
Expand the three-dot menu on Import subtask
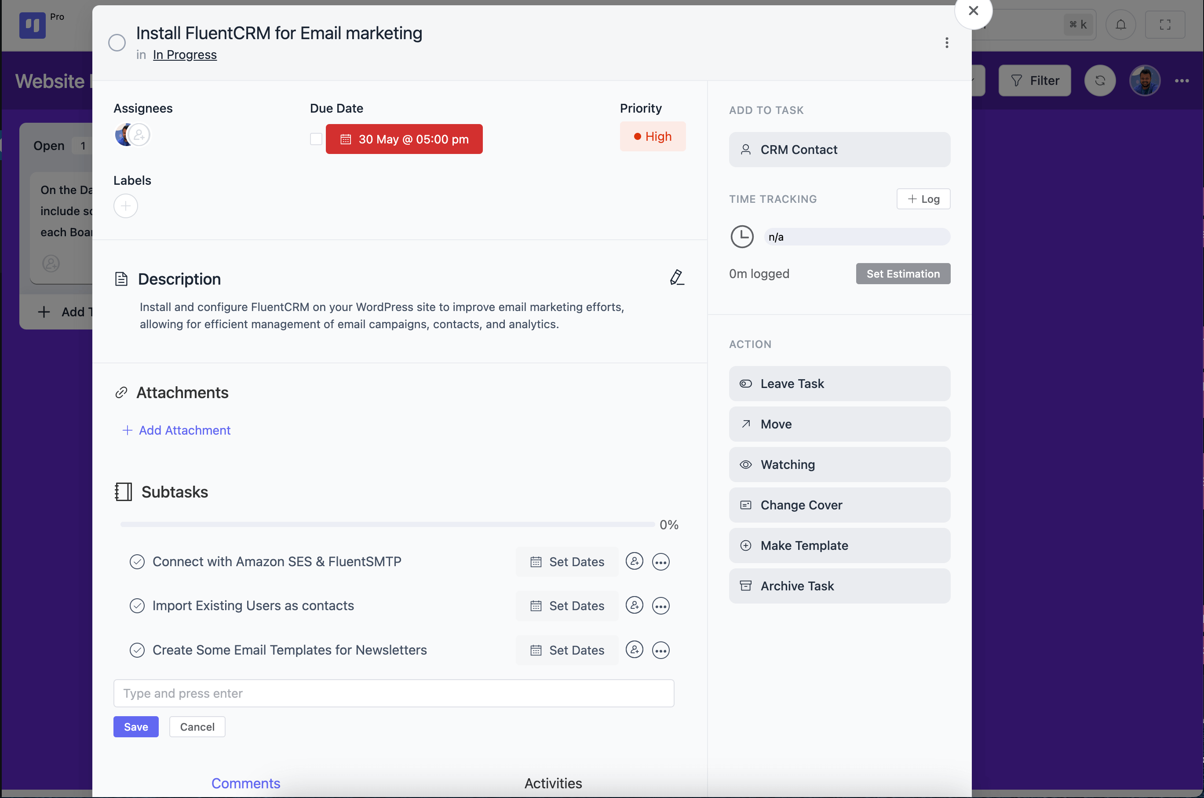click(x=662, y=606)
